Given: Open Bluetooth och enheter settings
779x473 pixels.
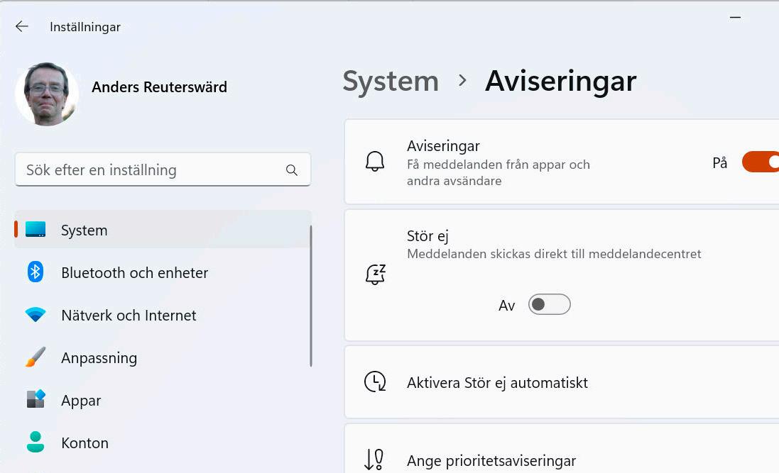Looking at the screenshot, I should click(134, 272).
